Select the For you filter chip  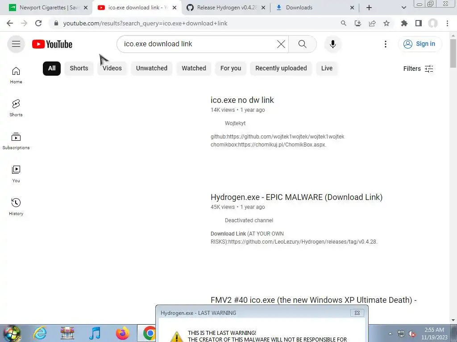(231, 68)
